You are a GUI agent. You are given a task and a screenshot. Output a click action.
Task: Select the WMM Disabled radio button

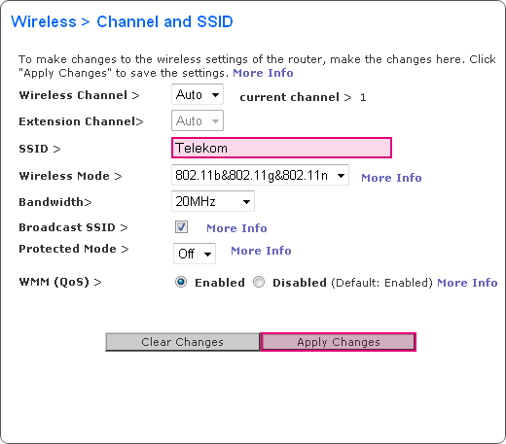coord(259,282)
